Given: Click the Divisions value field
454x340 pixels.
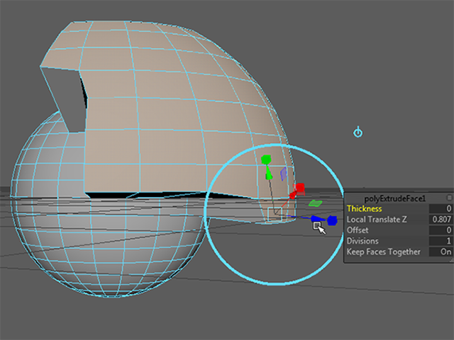Looking at the screenshot, I should tap(441, 241).
